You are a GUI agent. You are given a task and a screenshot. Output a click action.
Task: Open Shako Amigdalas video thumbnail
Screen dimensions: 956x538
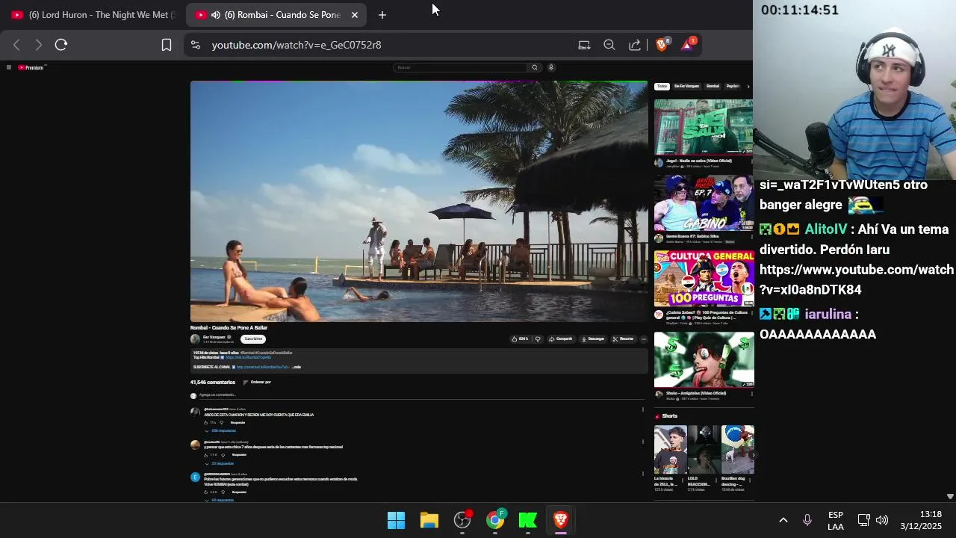[704, 359]
